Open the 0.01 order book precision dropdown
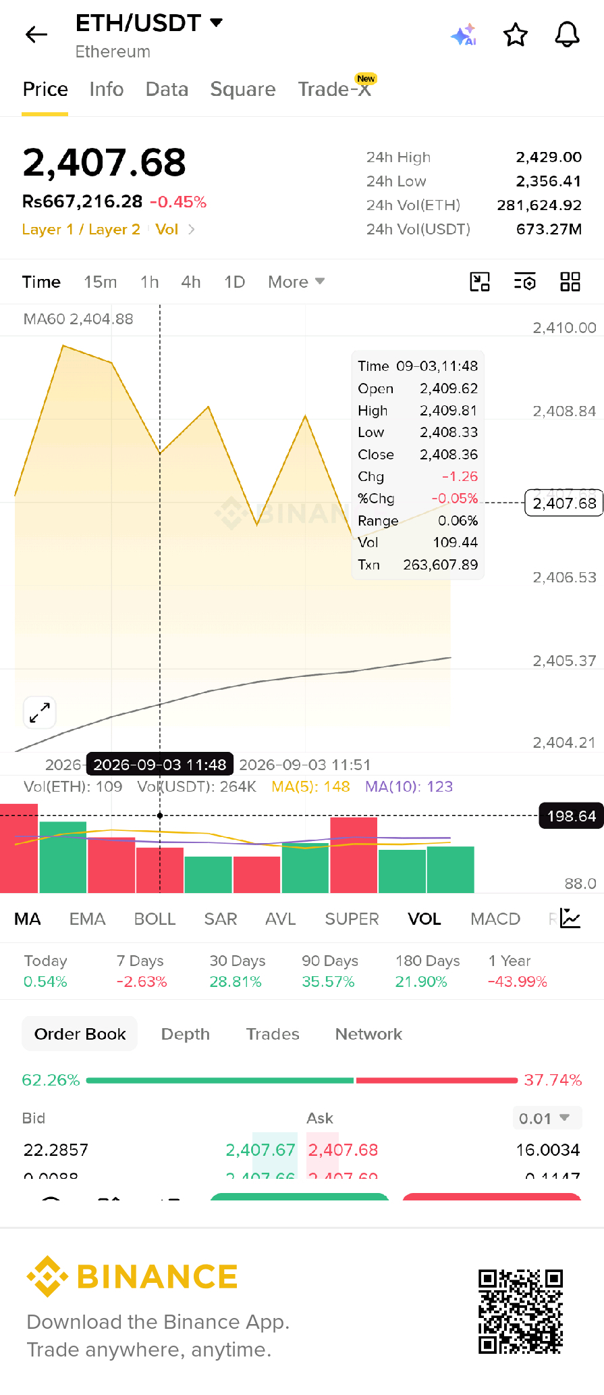Image resolution: width=604 pixels, height=1395 pixels. (547, 1118)
